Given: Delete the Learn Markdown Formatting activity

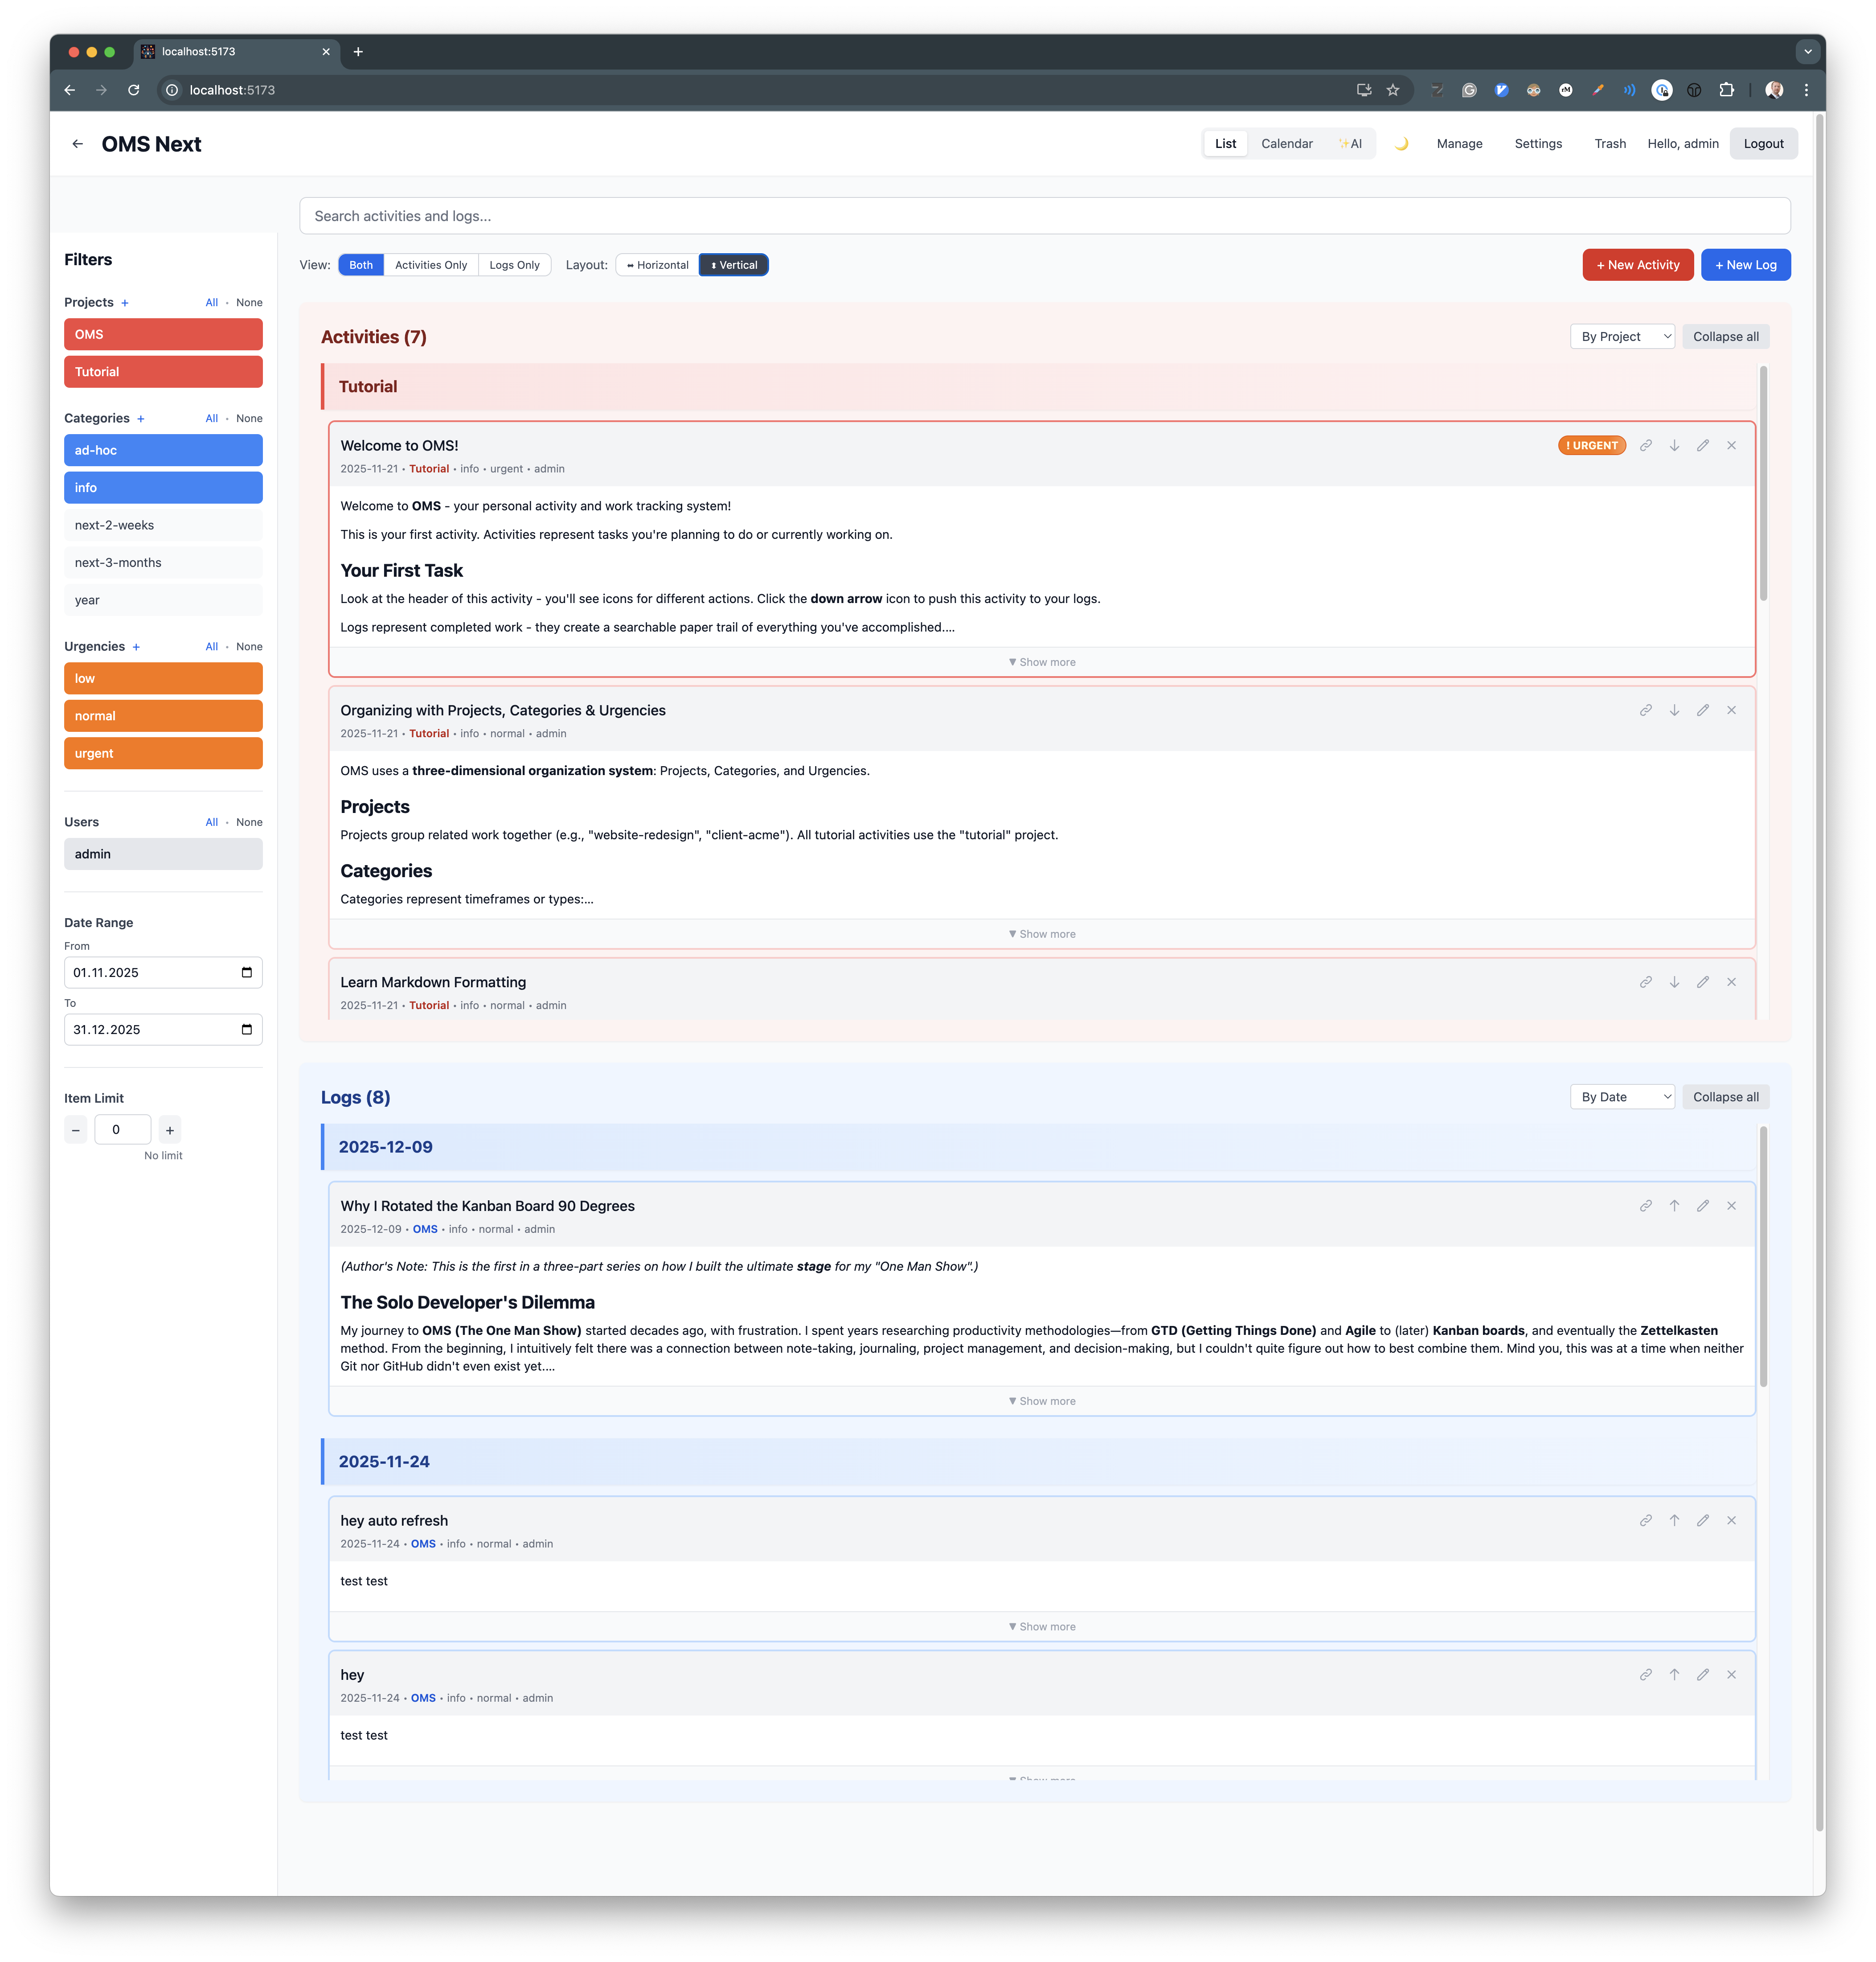Looking at the screenshot, I should pyautogui.click(x=1731, y=982).
